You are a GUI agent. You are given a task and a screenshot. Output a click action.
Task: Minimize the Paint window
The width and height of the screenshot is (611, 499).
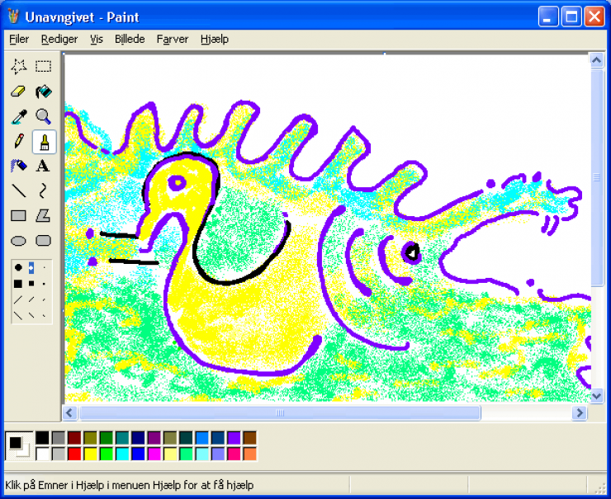(x=548, y=16)
